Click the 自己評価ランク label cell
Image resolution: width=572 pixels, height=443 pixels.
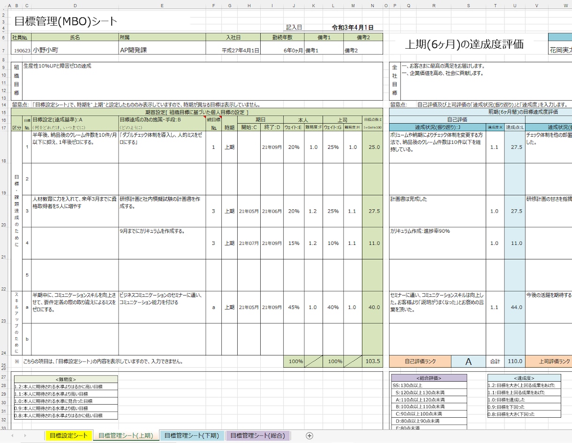point(420,362)
